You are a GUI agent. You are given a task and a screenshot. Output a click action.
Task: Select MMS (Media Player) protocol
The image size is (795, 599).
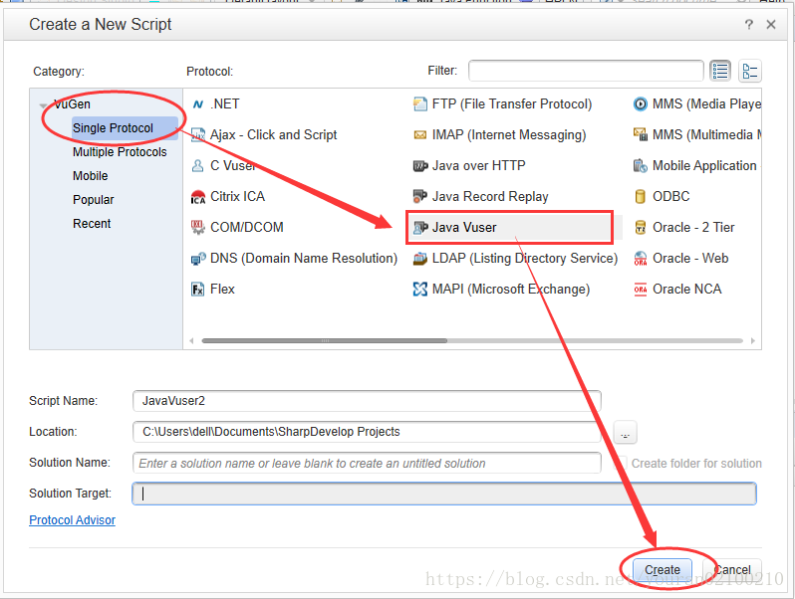pyautogui.click(x=697, y=104)
